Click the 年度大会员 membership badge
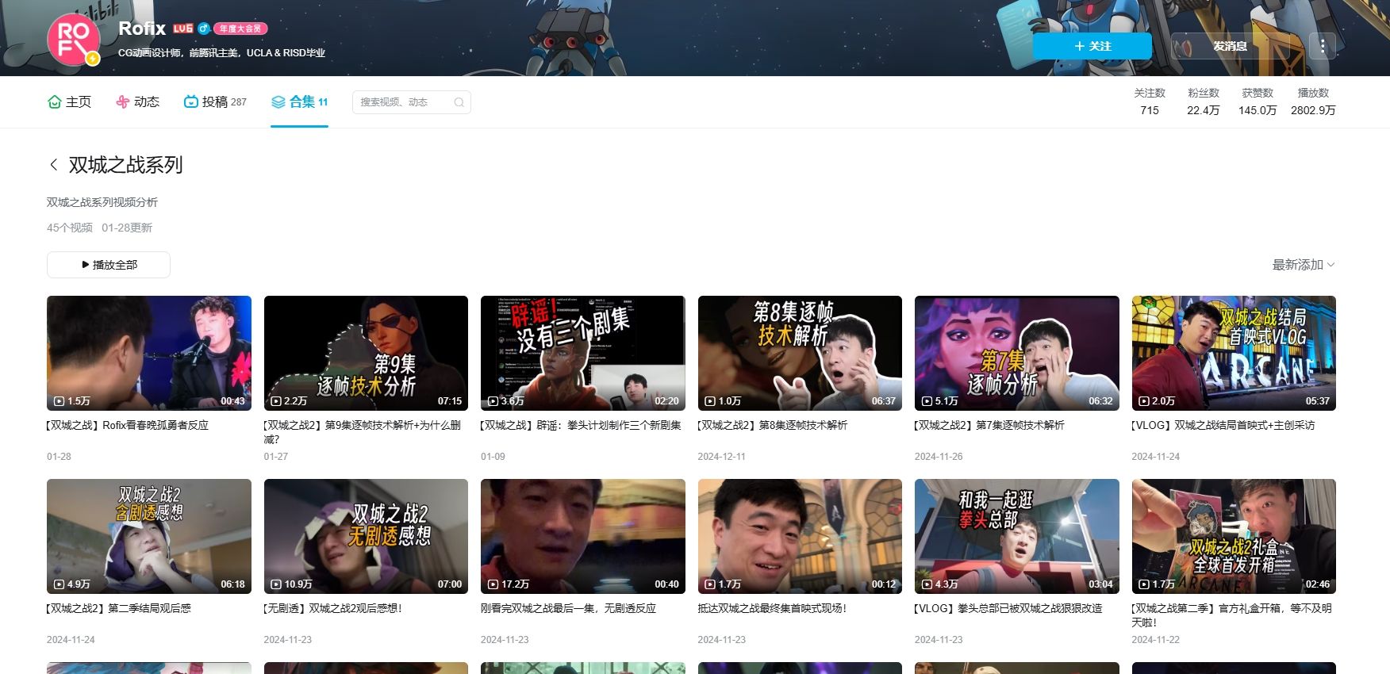This screenshot has width=1390, height=674. [240, 29]
